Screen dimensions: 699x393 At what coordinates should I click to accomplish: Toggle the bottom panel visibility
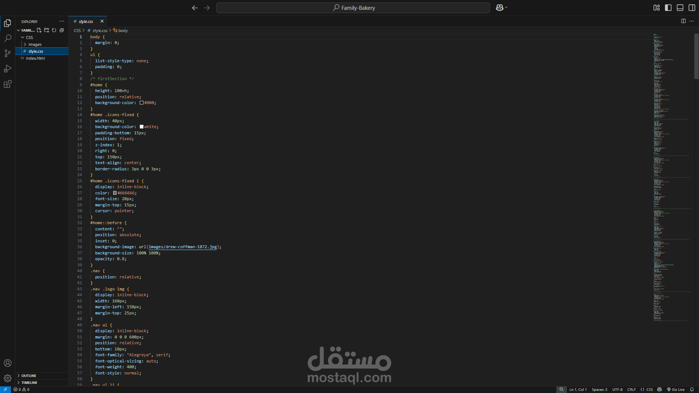pos(680,8)
